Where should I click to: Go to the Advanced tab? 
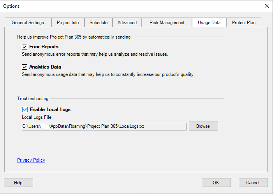[x=127, y=23]
